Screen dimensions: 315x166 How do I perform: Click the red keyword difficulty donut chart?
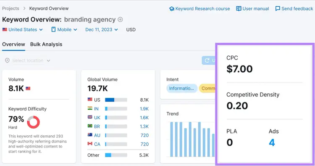point(33,122)
